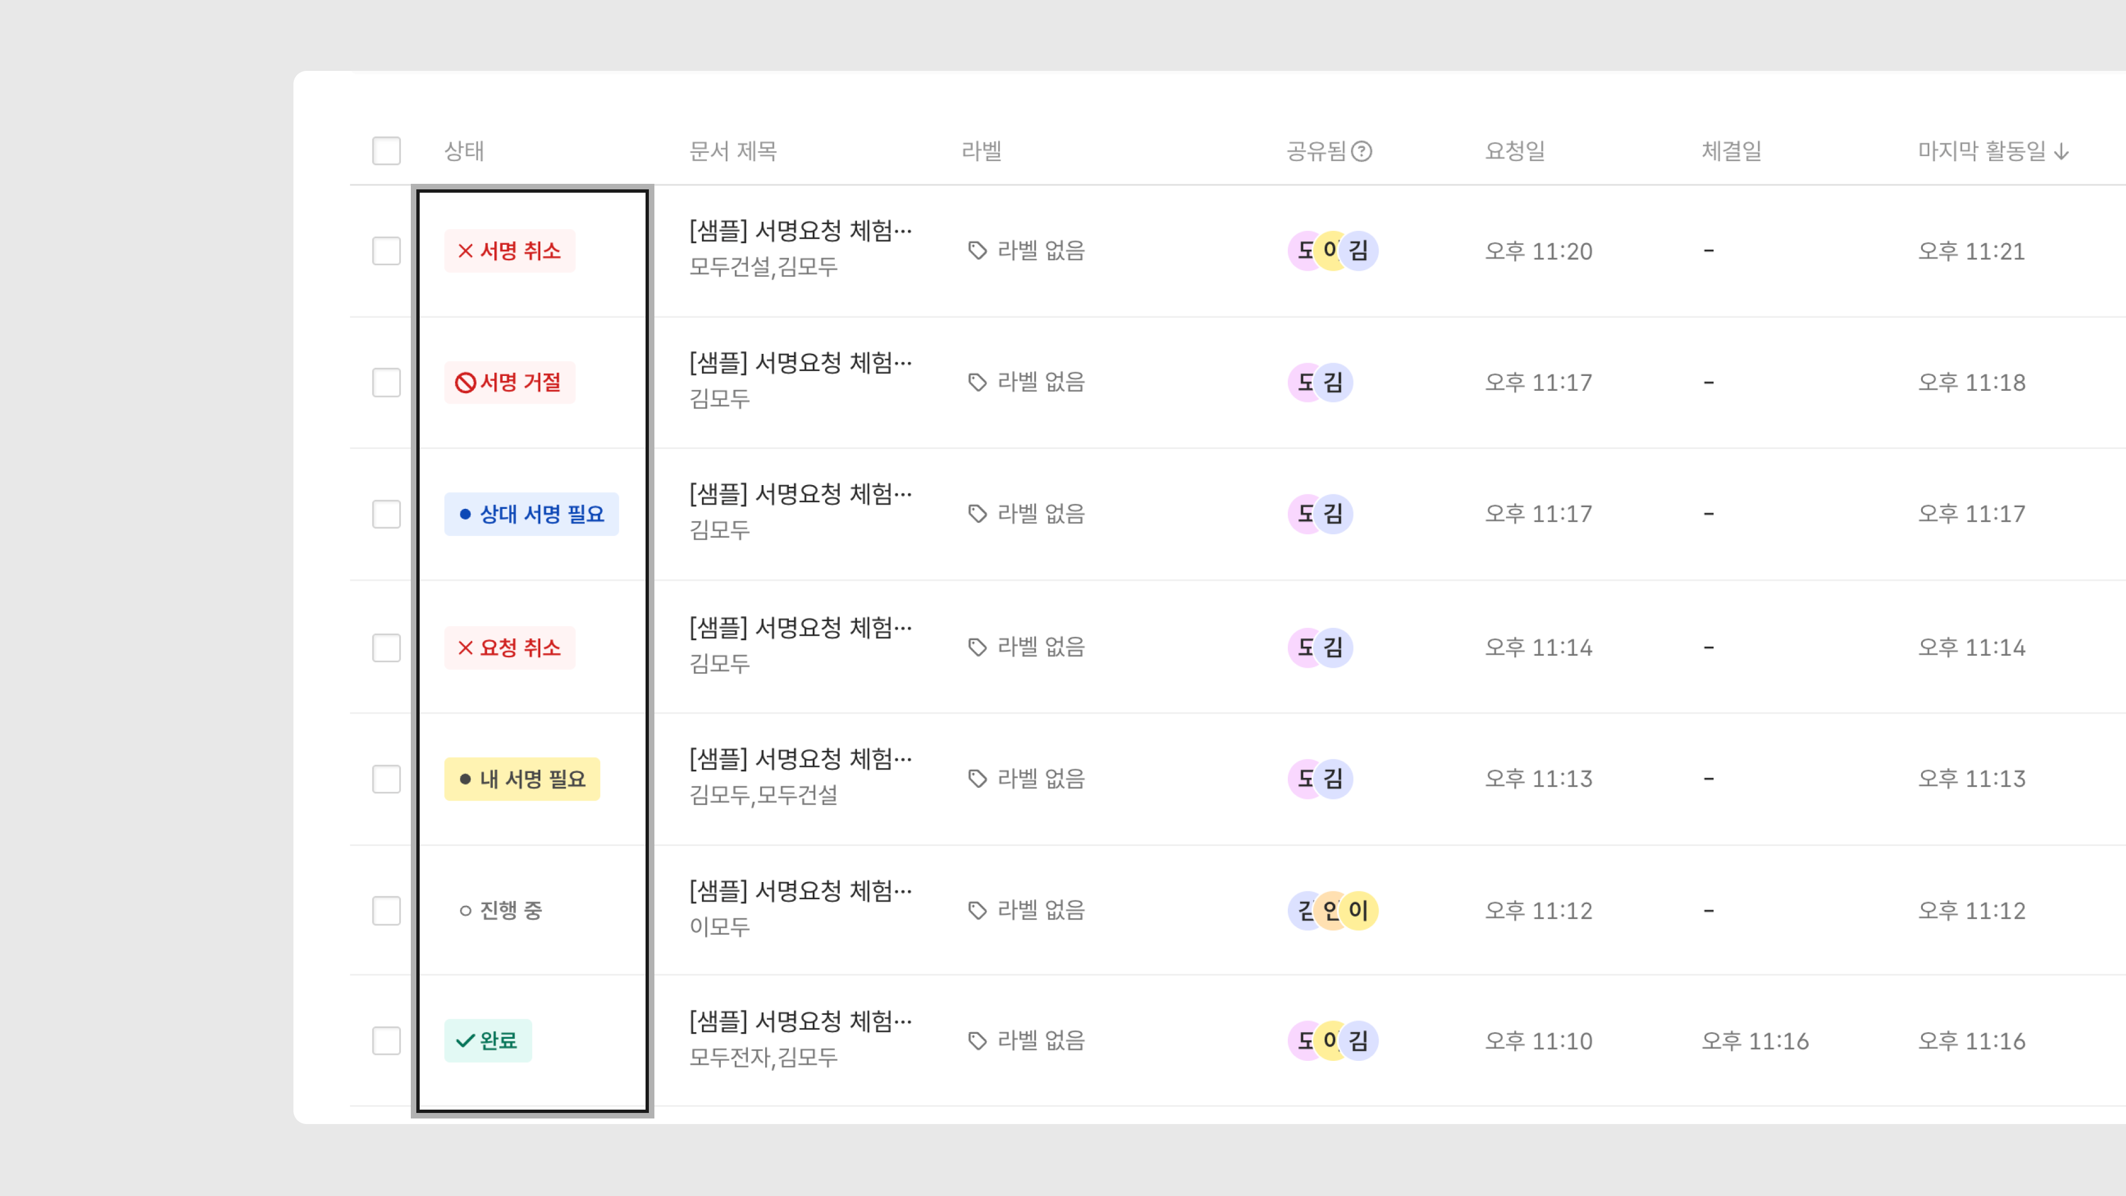The image size is (2126, 1196).
Task: Click the blue 상대 서명 필요 status badge
Action: [x=531, y=514]
